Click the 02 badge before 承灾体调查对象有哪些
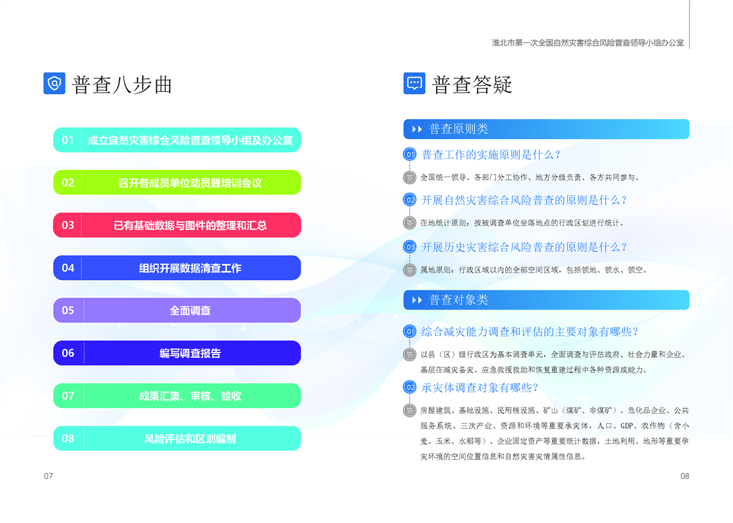The width and height of the screenshot is (733, 523). (410, 387)
